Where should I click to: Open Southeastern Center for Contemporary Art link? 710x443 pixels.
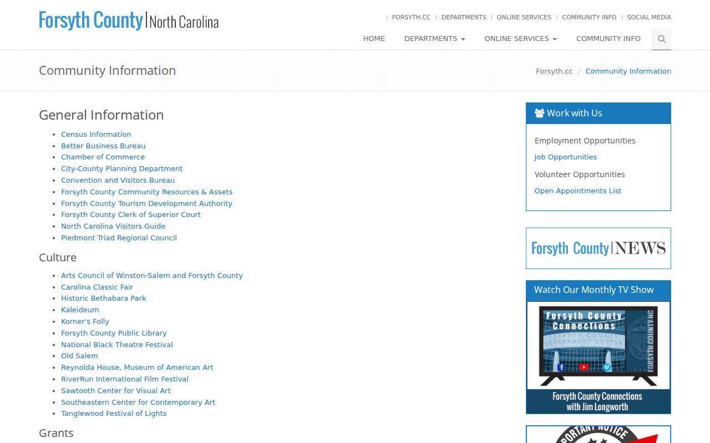[138, 403]
